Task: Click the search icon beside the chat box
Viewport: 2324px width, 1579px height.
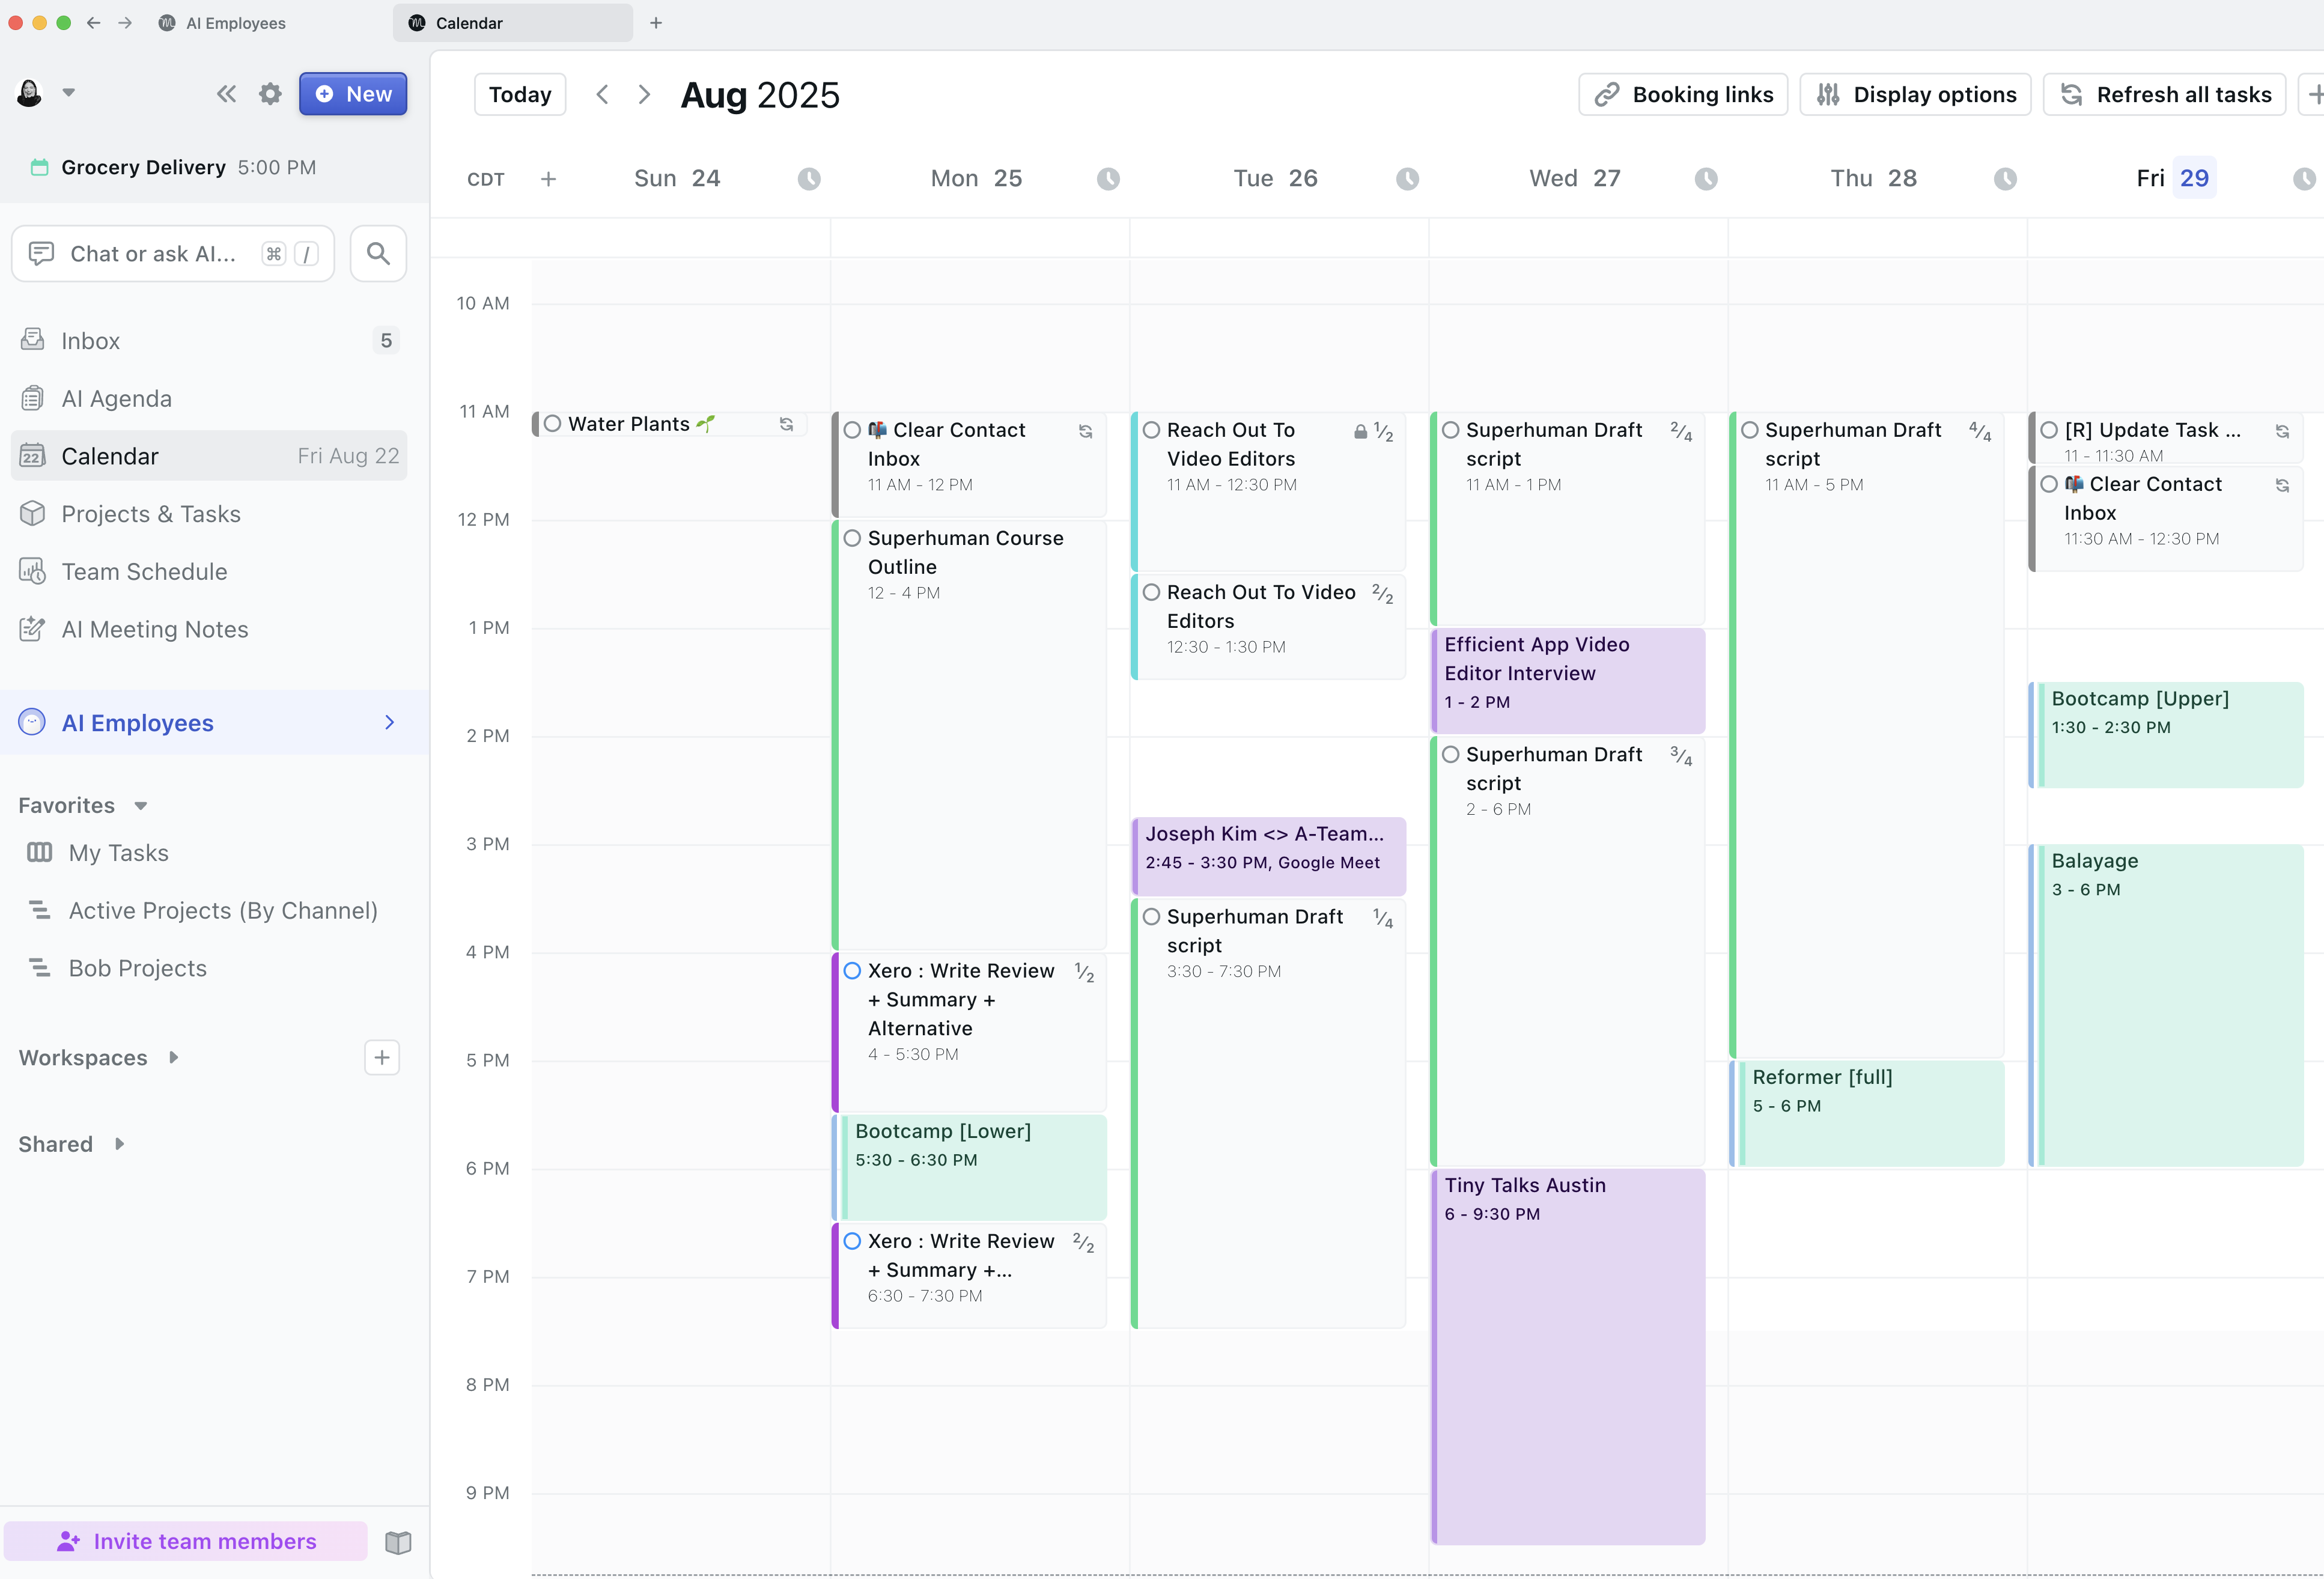Action: 378,253
